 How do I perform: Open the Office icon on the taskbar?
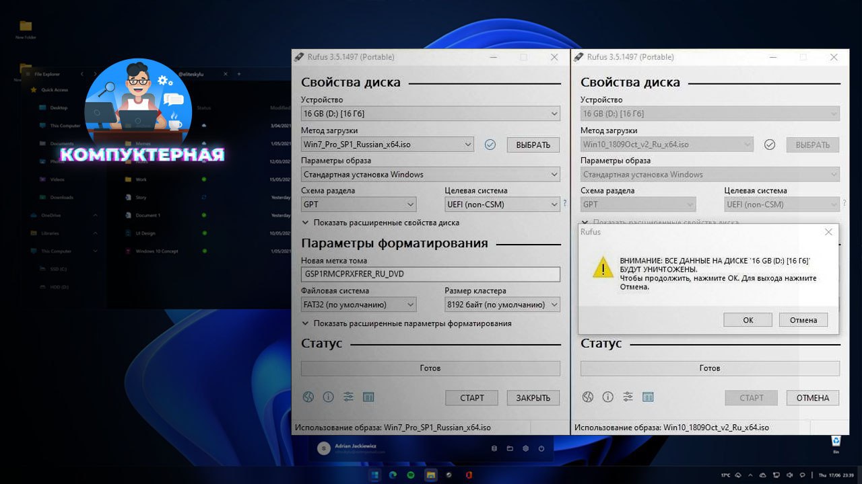[x=468, y=475]
